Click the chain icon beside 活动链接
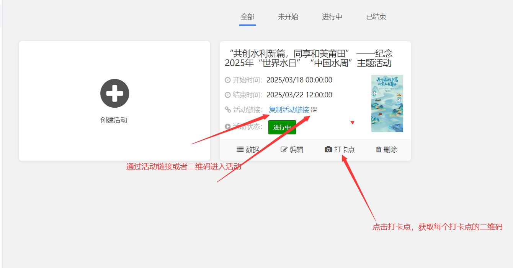 pos(228,110)
